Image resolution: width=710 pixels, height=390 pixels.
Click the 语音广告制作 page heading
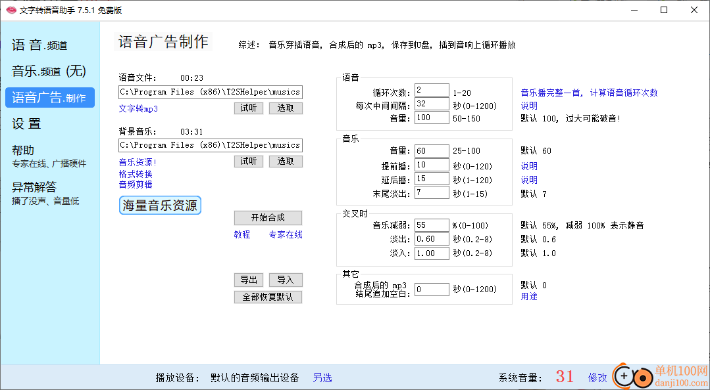[163, 41]
